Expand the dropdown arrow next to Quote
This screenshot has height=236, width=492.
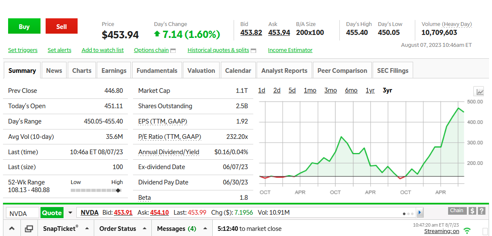70,213
